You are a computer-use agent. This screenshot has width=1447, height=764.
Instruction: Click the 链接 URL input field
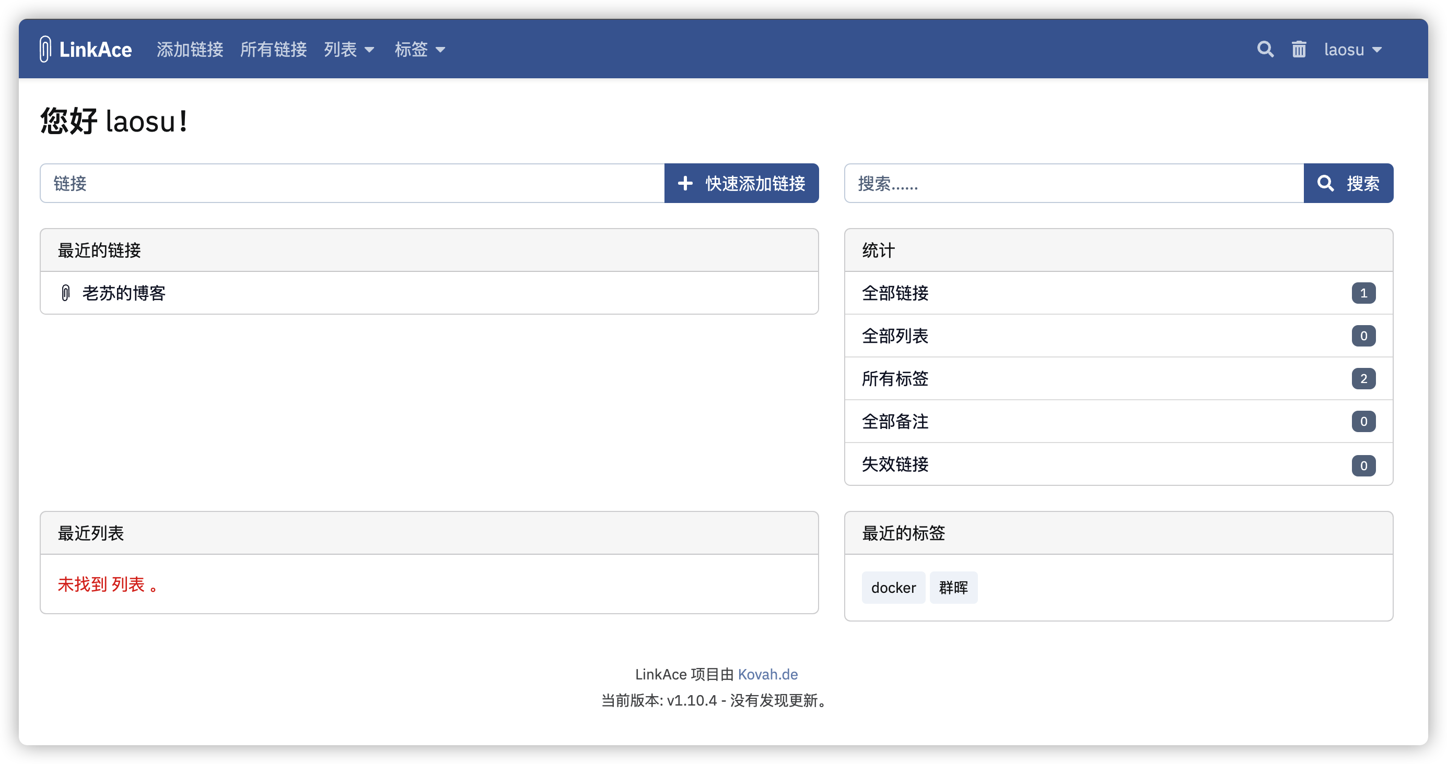coord(352,183)
